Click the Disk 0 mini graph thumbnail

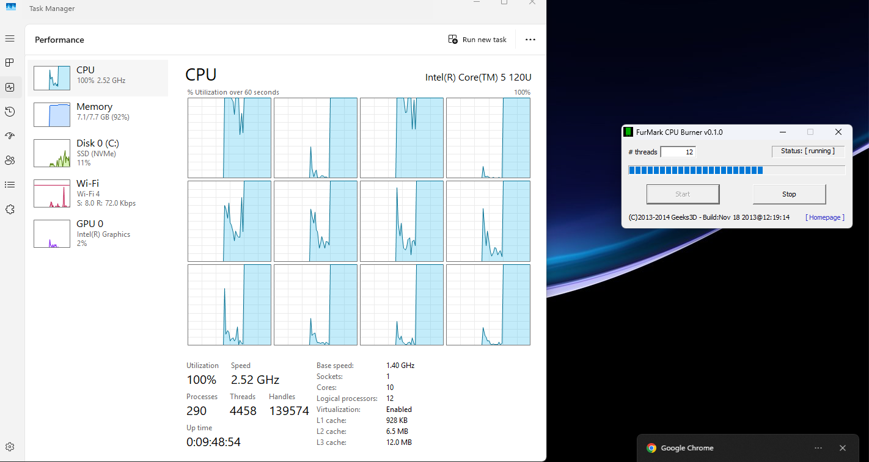tap(52, 153)
